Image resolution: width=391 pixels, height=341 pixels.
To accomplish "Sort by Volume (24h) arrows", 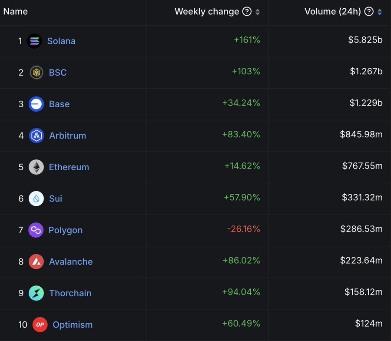I will click(x=380, y=12).
